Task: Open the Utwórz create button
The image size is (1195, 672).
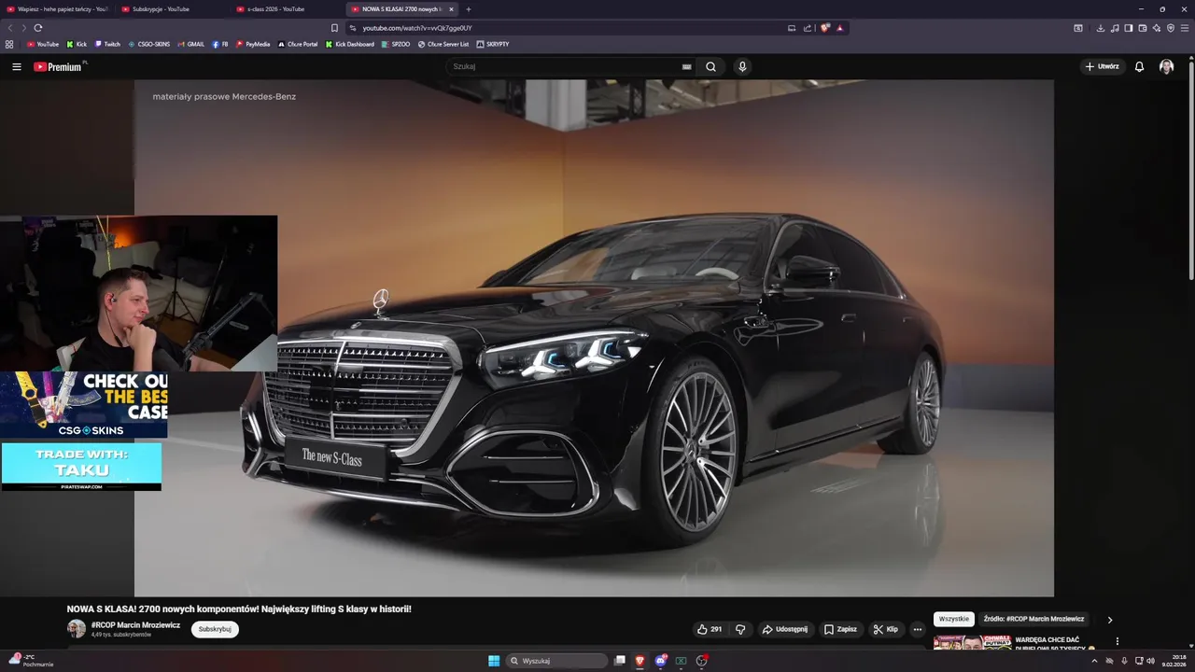Action: pyautogui.click(x=1103, y=66)
